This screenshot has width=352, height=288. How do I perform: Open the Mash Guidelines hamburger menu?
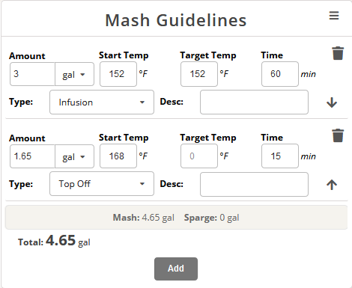(x=334, y=16)
